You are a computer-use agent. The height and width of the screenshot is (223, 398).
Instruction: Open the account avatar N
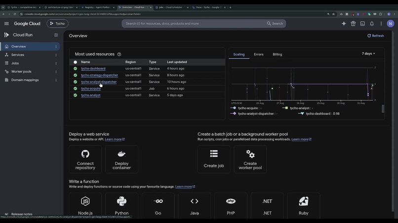tap(391, 24)
